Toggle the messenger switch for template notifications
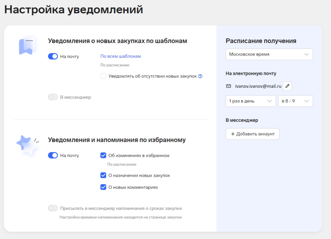Screen dimensions: 331x239 [x=53, y=97]
